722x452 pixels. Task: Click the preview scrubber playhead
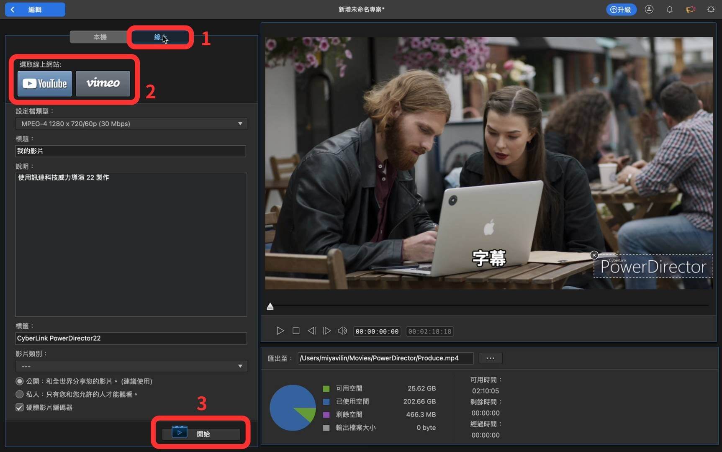click(270, 307)
